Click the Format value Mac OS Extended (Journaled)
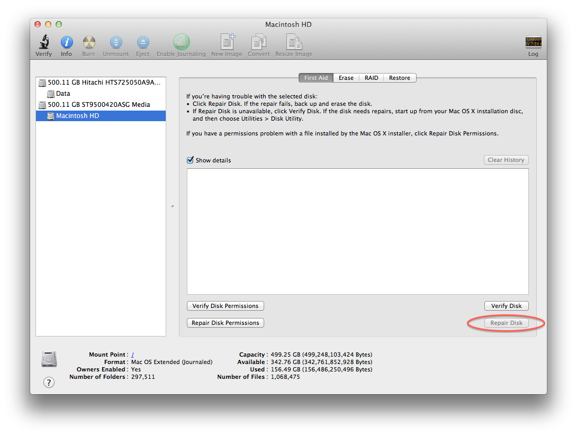 tap(172, 362)
